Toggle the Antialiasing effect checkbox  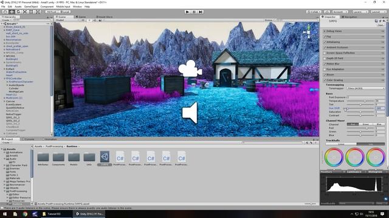(325, 42)
